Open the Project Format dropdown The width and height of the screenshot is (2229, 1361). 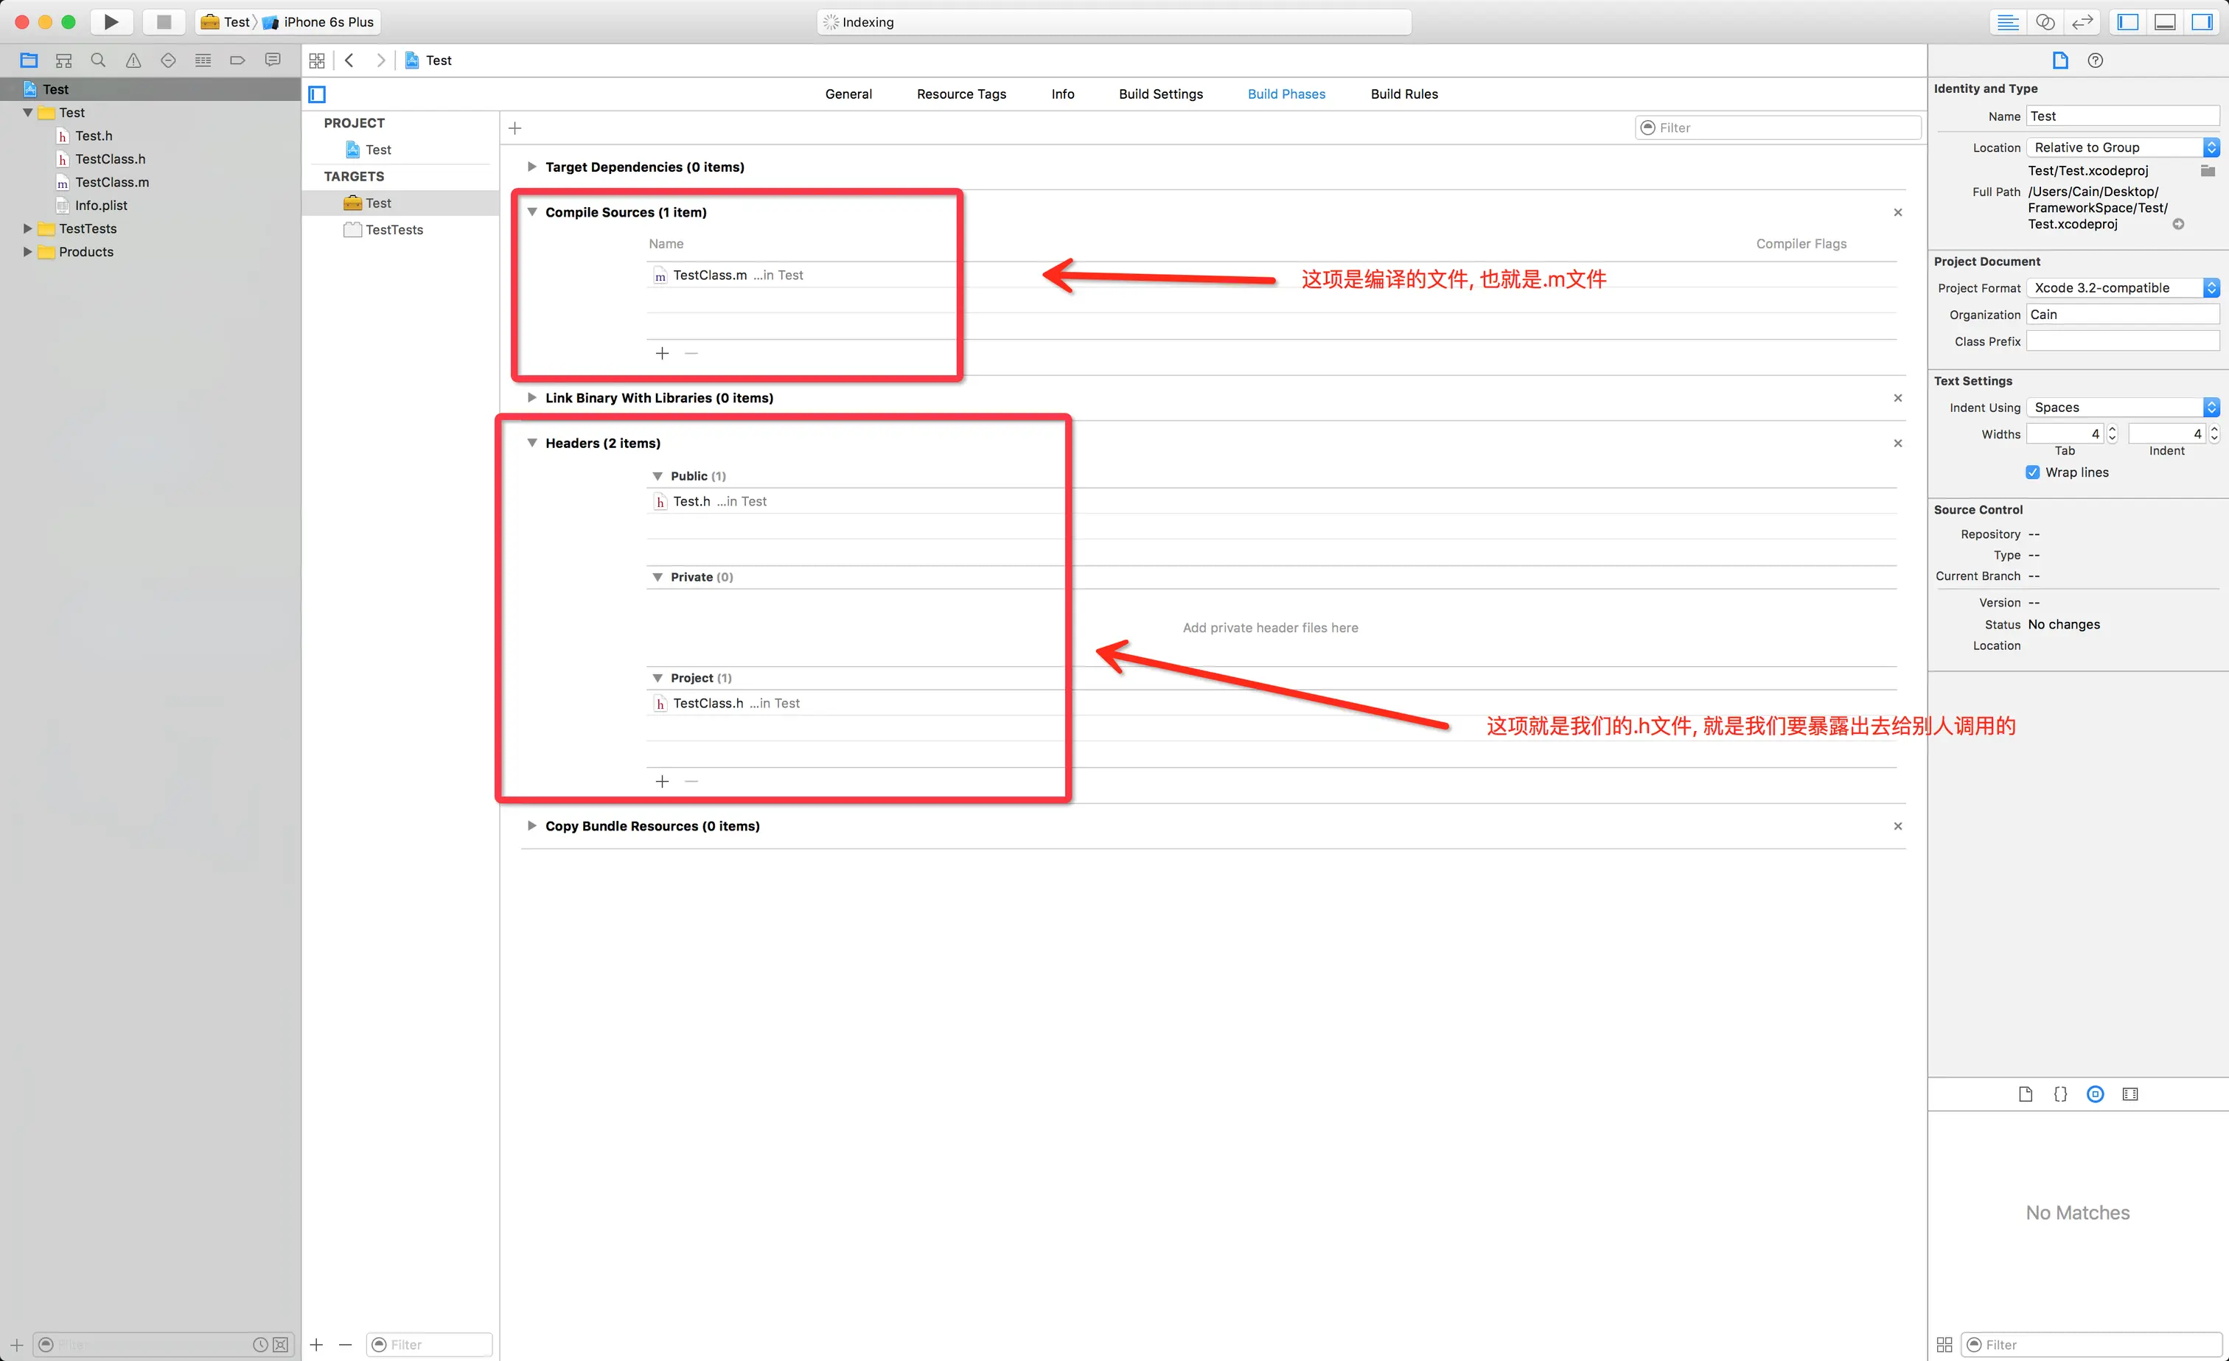pyautogui.click(x=2122, y=287)
